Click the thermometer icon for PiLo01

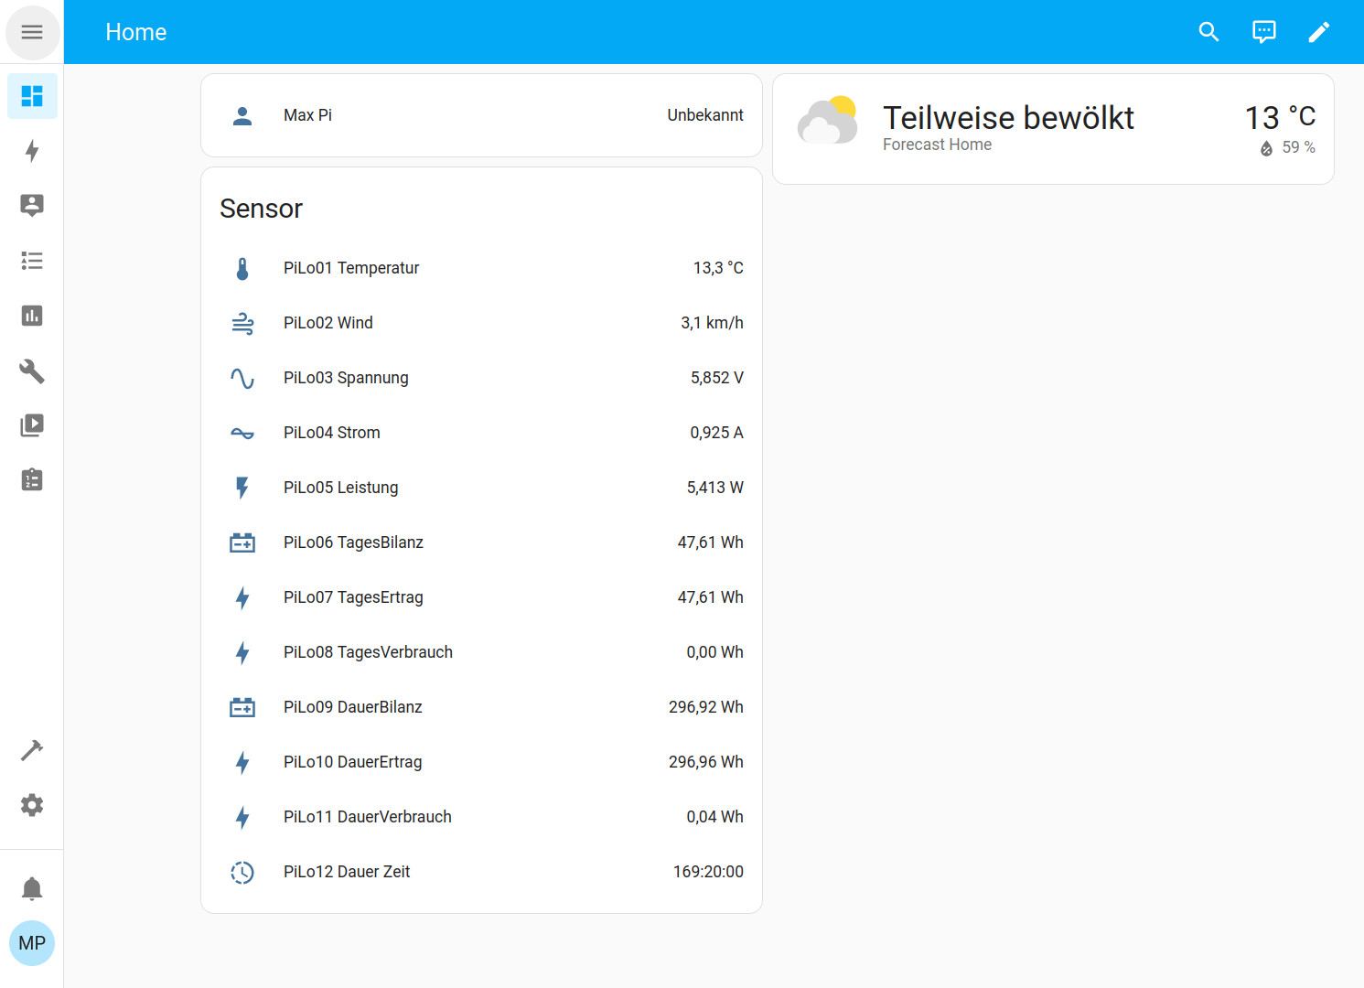[242, 268]
